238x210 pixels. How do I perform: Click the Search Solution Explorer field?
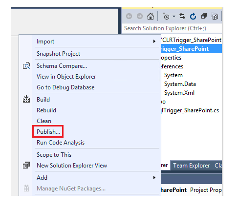point(172,28)
